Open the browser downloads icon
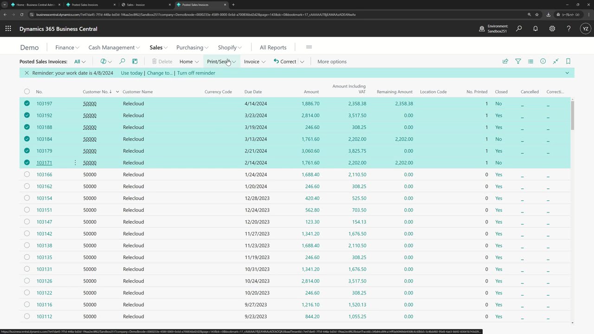 (548, 14)
